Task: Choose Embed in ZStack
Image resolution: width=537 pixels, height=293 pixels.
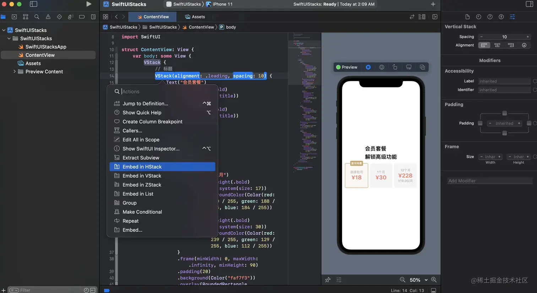Action: click(x=162, y=185)
